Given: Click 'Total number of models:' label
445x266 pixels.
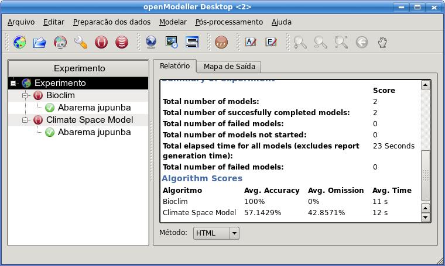Looking at the screenshot, I should [x=211, y=101].
